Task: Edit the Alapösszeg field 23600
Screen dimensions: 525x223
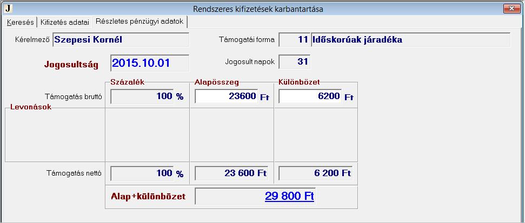Action: (227, 96)
